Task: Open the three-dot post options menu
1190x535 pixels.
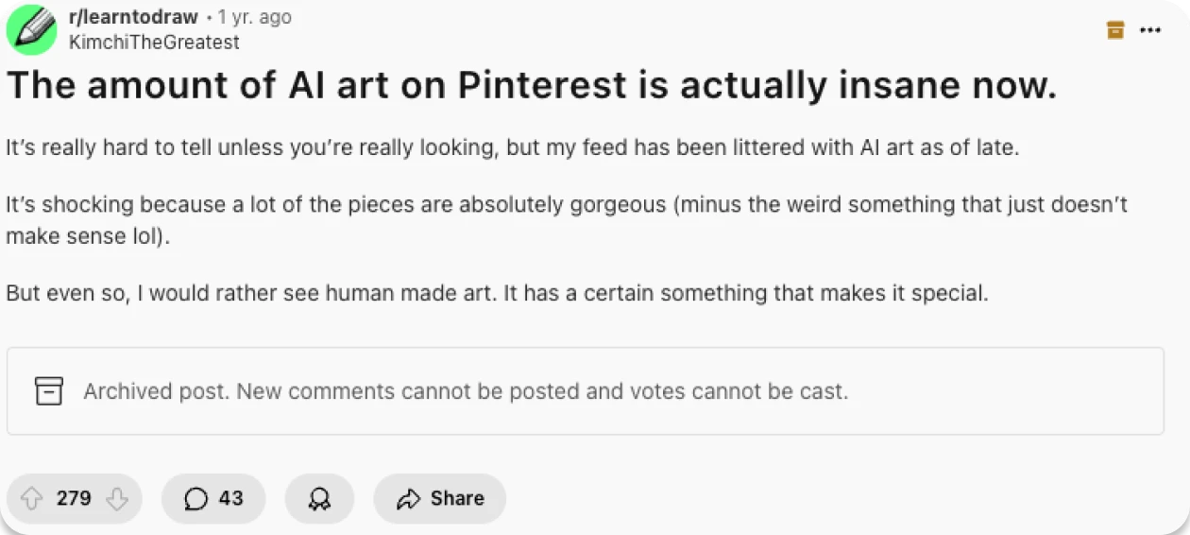Action: 1149,30
